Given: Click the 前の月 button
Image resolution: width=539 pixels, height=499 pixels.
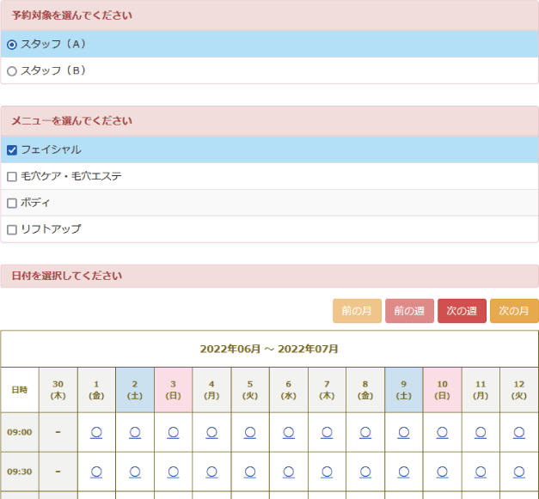Looking at the screenshot, I should (357, 311).
